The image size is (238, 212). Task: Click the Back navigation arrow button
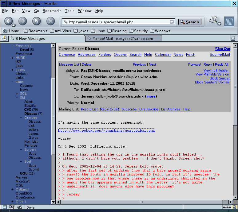8,21
